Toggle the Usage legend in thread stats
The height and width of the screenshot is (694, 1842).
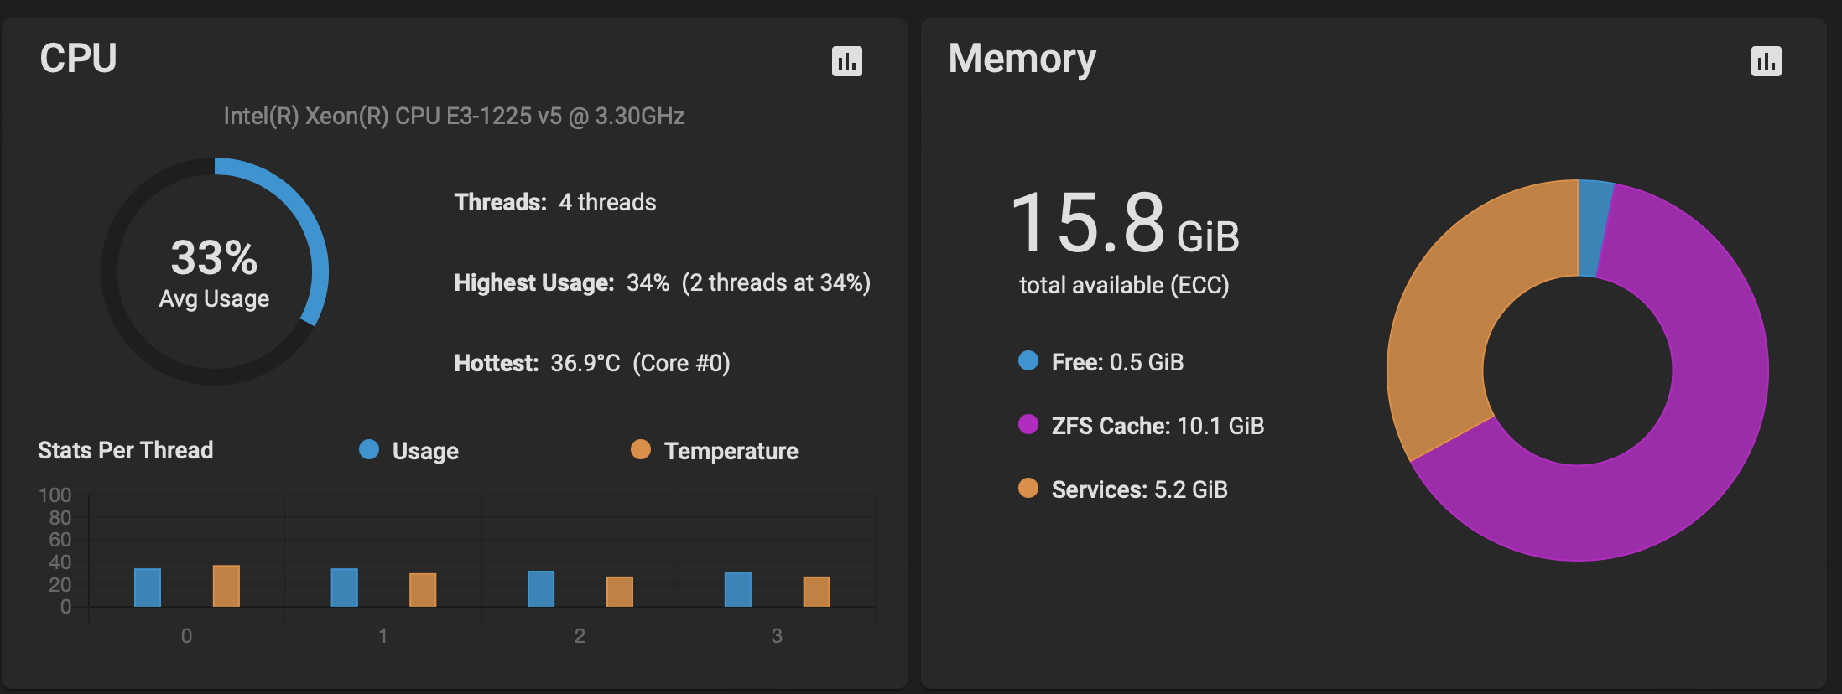coord(408,451)
